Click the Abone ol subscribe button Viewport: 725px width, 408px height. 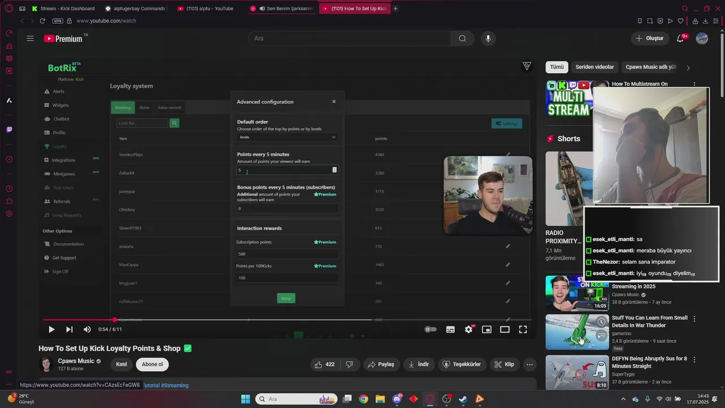pos(152,364)
